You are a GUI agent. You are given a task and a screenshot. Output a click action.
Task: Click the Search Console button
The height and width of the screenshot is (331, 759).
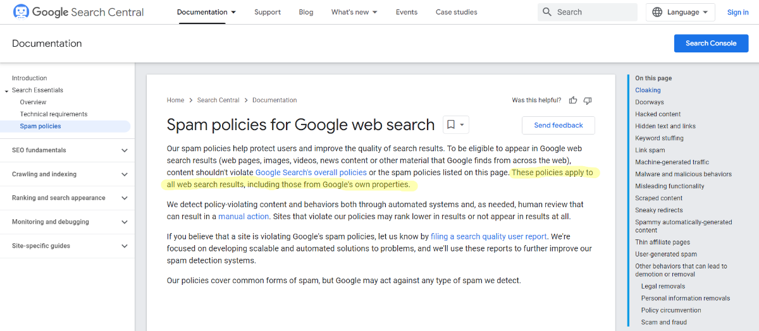[x=711, y=44]
